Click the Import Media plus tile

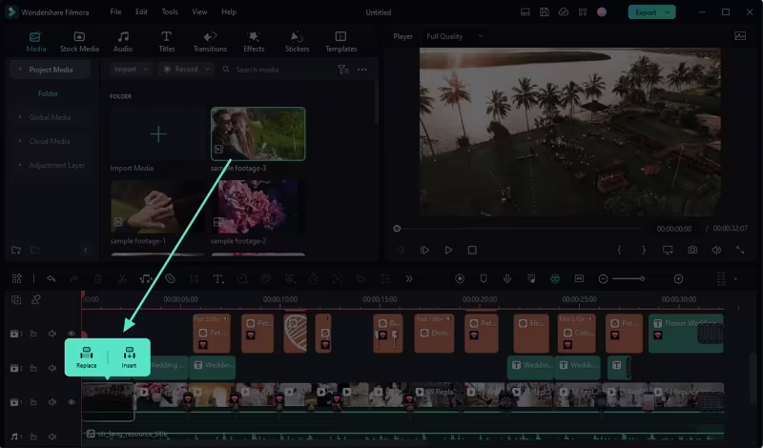tap(157, 133)
